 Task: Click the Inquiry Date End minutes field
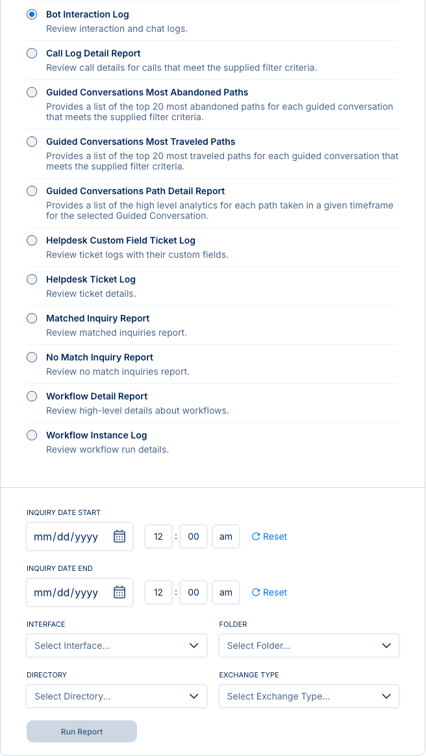click(193, 592)
